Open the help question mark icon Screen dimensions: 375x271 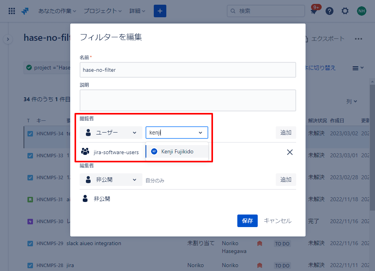tap(329, 11)
